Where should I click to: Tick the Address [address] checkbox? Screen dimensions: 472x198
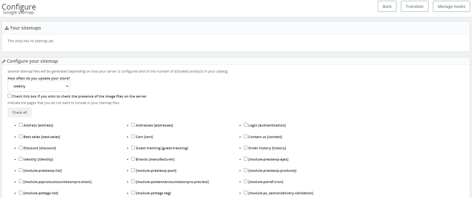pyautogui.click(x=21, y=125)
